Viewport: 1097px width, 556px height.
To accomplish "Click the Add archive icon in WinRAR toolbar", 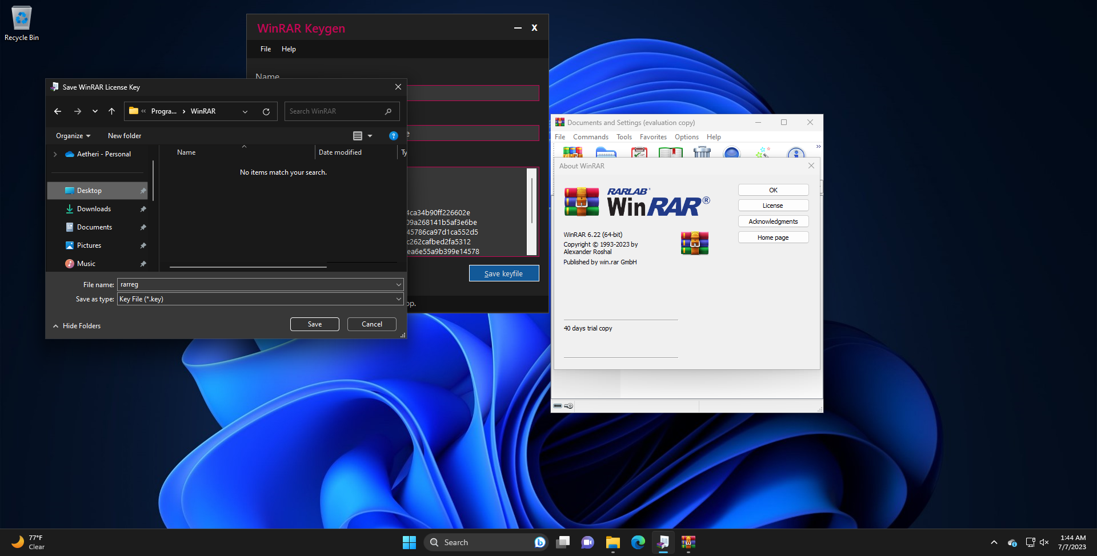I will [x=572, y=152].
